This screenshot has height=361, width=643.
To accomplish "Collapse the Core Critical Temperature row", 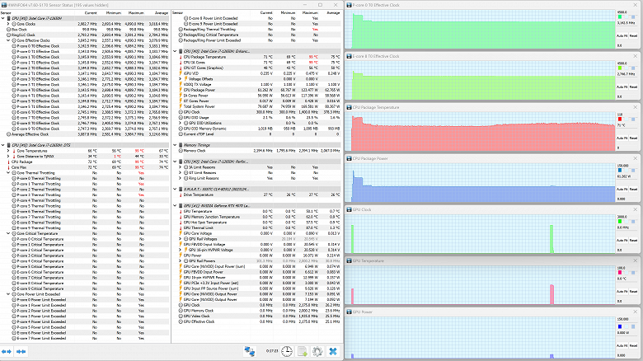I will 8,233.
